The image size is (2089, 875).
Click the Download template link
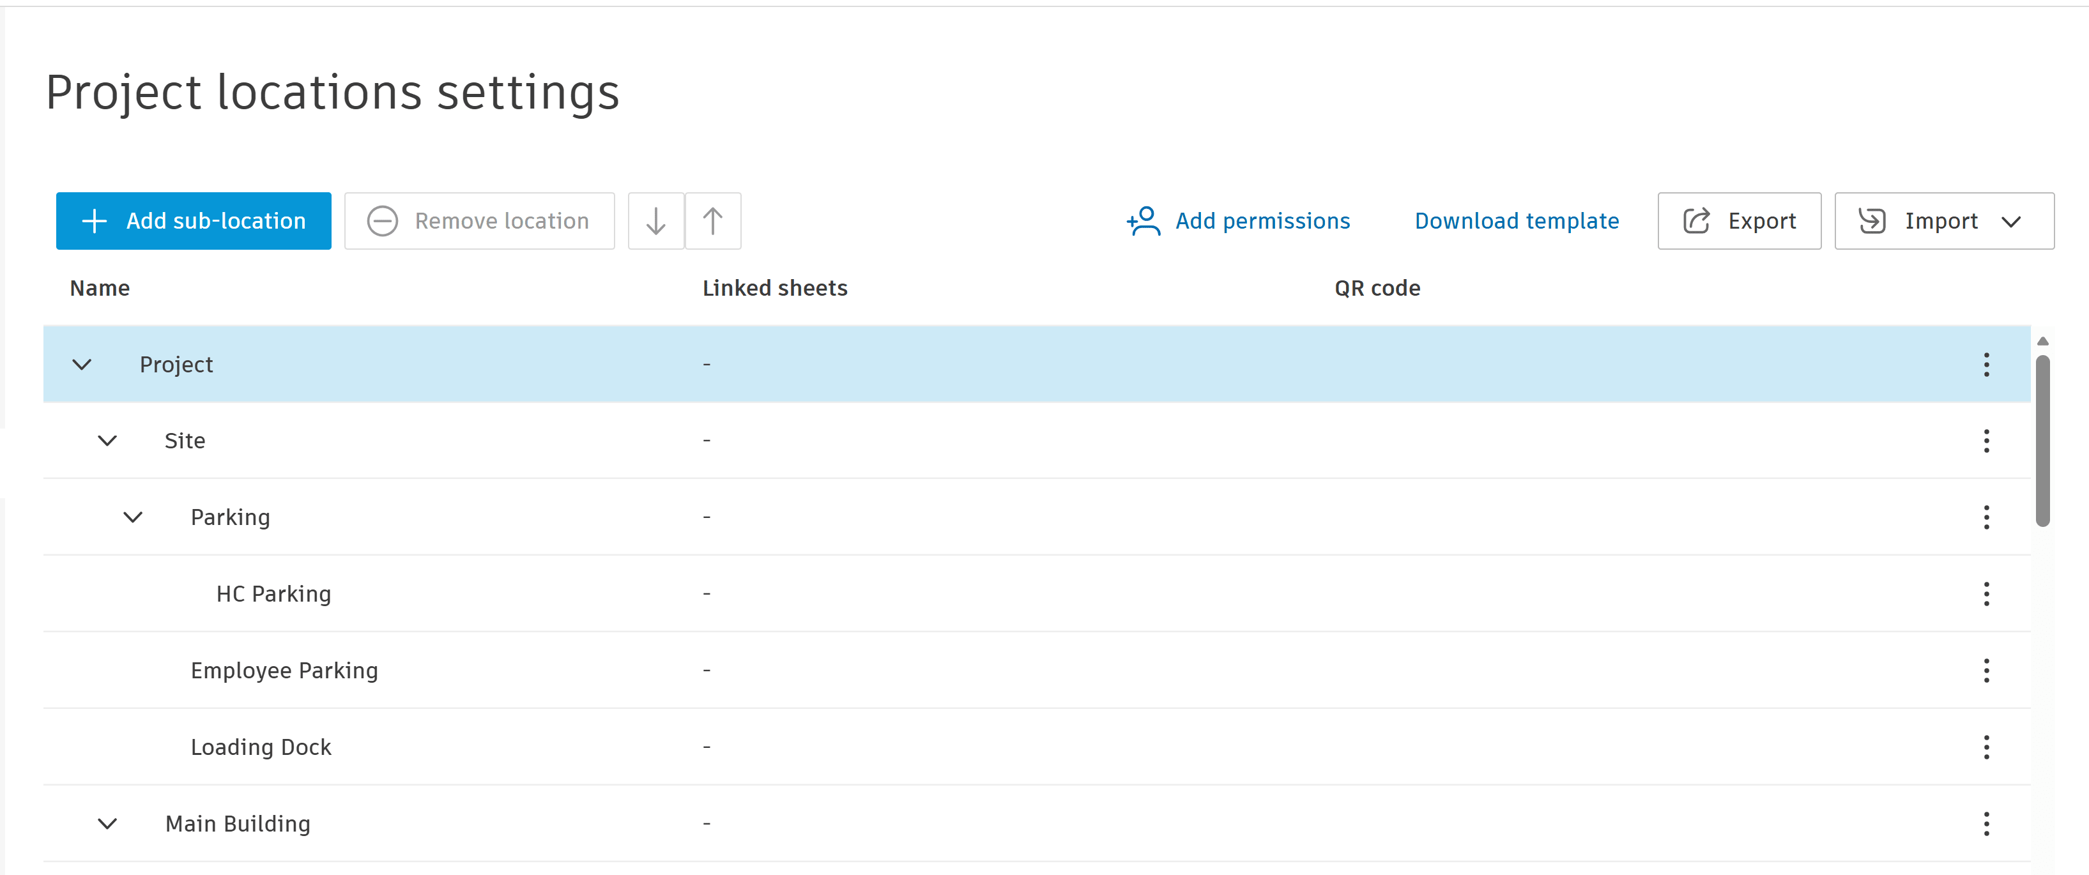(x=1517, y=220)
